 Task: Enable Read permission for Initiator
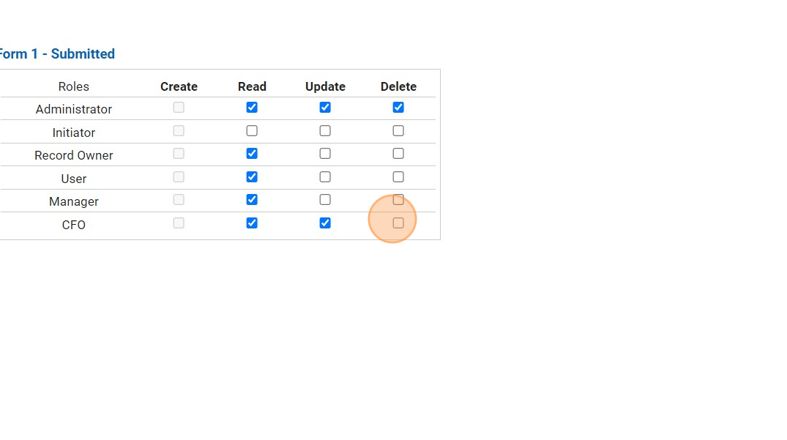point(252,131)
